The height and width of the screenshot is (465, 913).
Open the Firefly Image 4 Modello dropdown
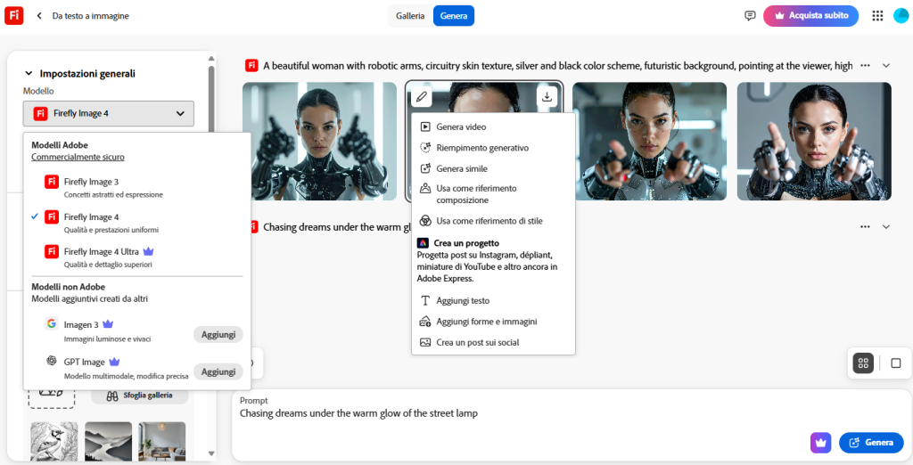click(x=108, y=113)
